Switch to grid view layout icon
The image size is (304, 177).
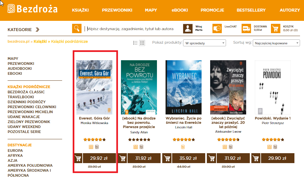pyautogui.click(x=142, y=43)
